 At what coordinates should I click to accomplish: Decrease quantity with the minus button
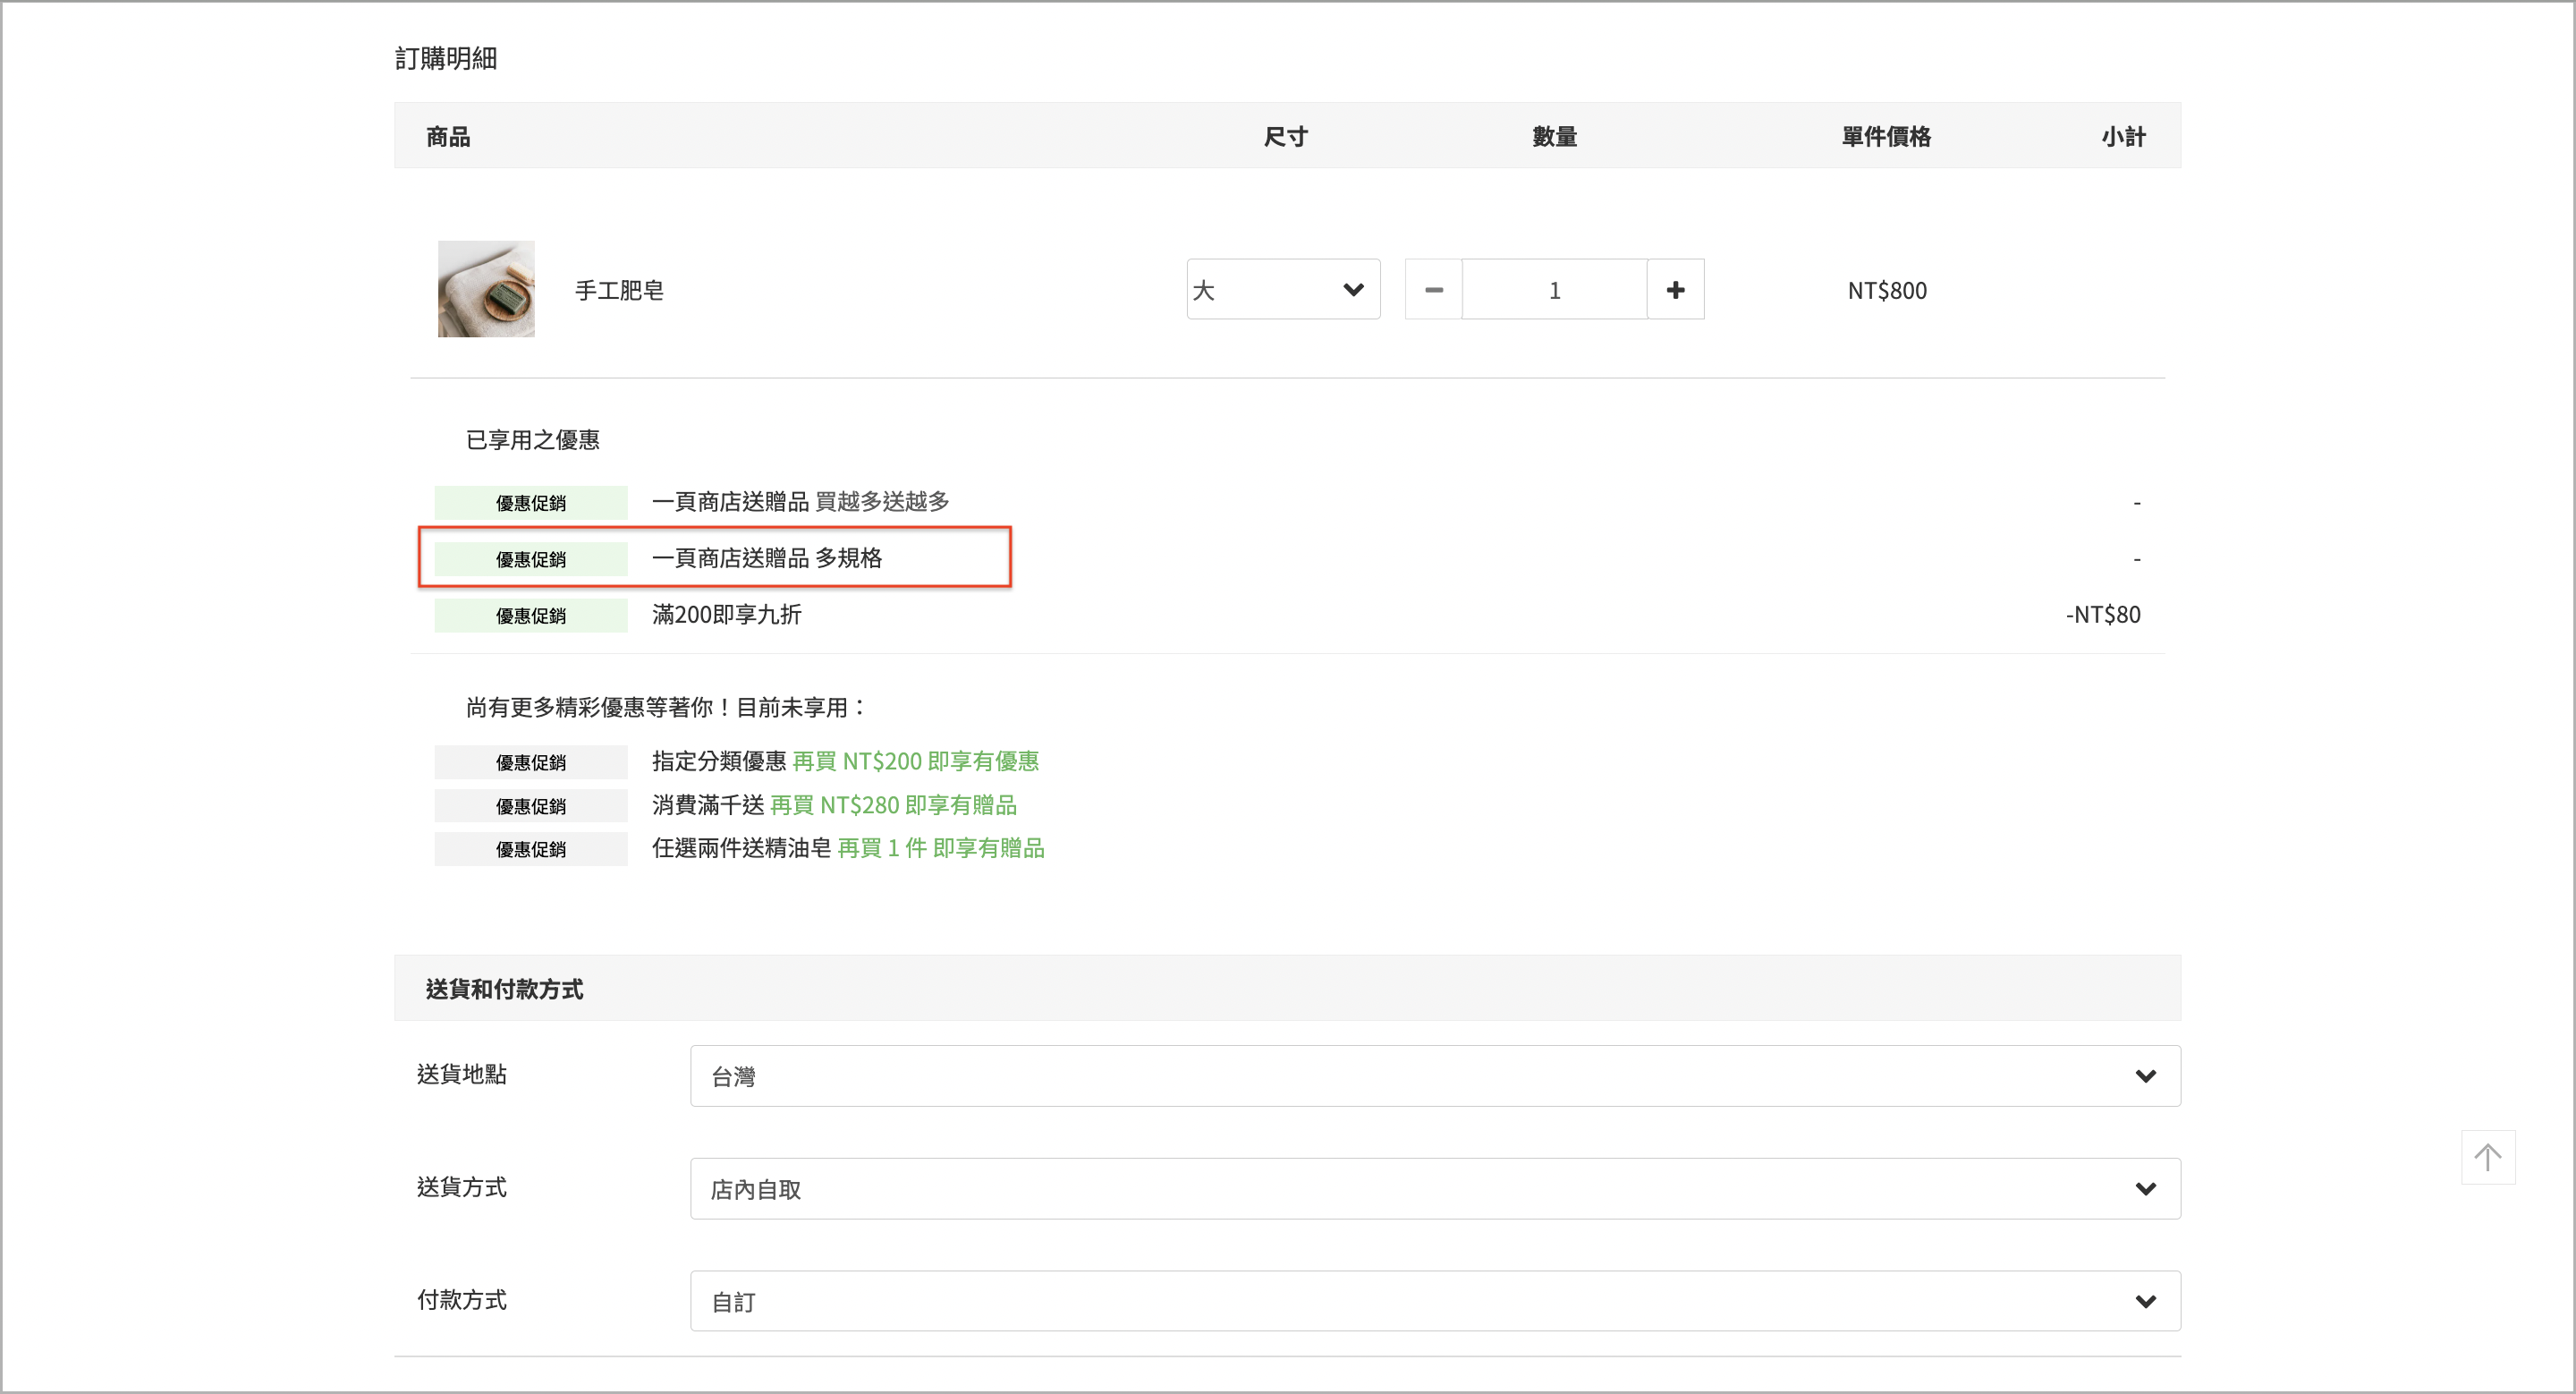click(1433, 290)
